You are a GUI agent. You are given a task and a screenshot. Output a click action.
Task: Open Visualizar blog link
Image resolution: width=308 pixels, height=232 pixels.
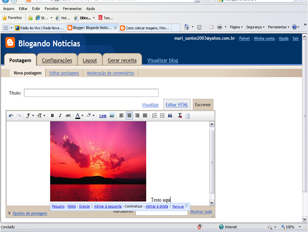tap(162, 60)
